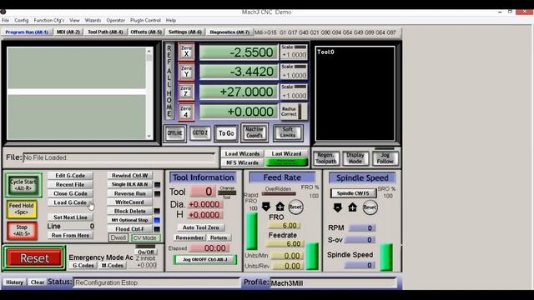Decrease spindle speed override with down arrow
Viewport: 534px width, 300px height.
click(337, 207)
